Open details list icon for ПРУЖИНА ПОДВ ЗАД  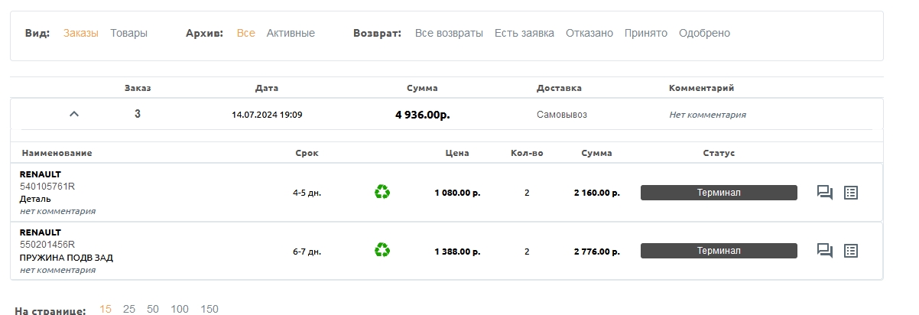[851, 251]
